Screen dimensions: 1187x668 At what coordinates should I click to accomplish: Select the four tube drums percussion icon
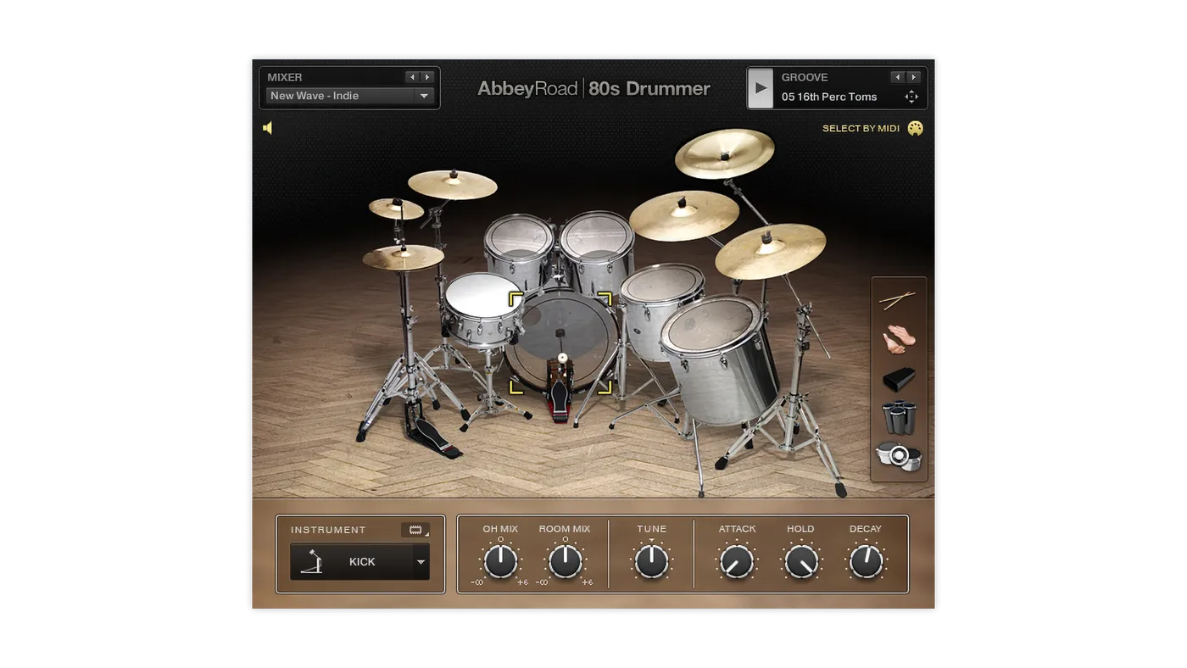click(x=899, y=417)
